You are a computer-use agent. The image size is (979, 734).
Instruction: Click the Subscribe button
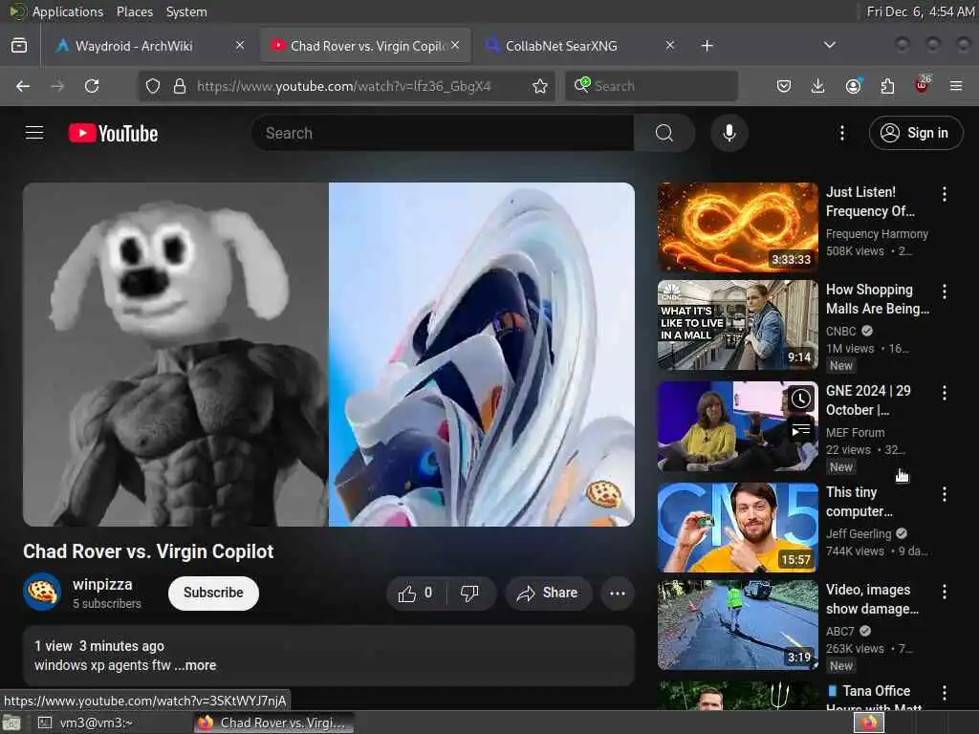click(213, 593)
